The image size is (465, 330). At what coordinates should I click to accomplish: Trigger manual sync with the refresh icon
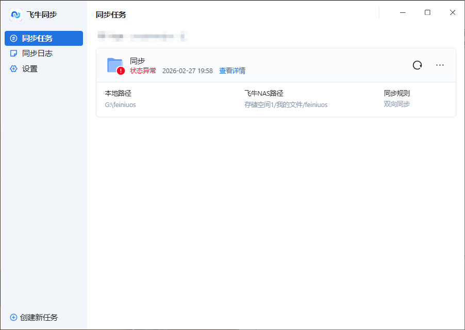417,65
